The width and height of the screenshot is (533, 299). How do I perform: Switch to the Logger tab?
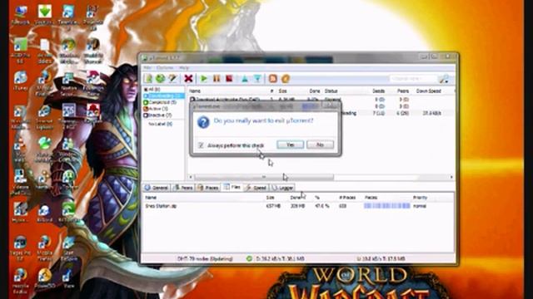282,188
